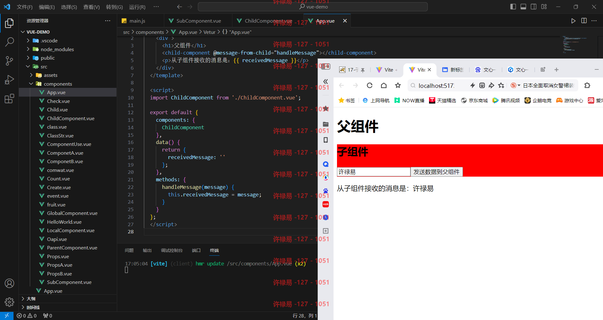603x320 pixels.
Task: Open the Manage gear menu
Action: (x=9, y=302)
